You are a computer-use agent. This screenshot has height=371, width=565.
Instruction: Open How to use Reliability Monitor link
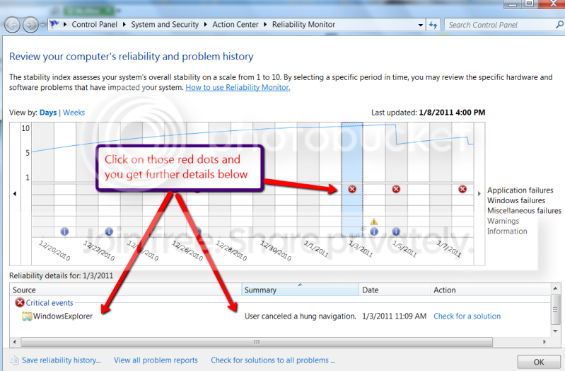tap(238, 87)
